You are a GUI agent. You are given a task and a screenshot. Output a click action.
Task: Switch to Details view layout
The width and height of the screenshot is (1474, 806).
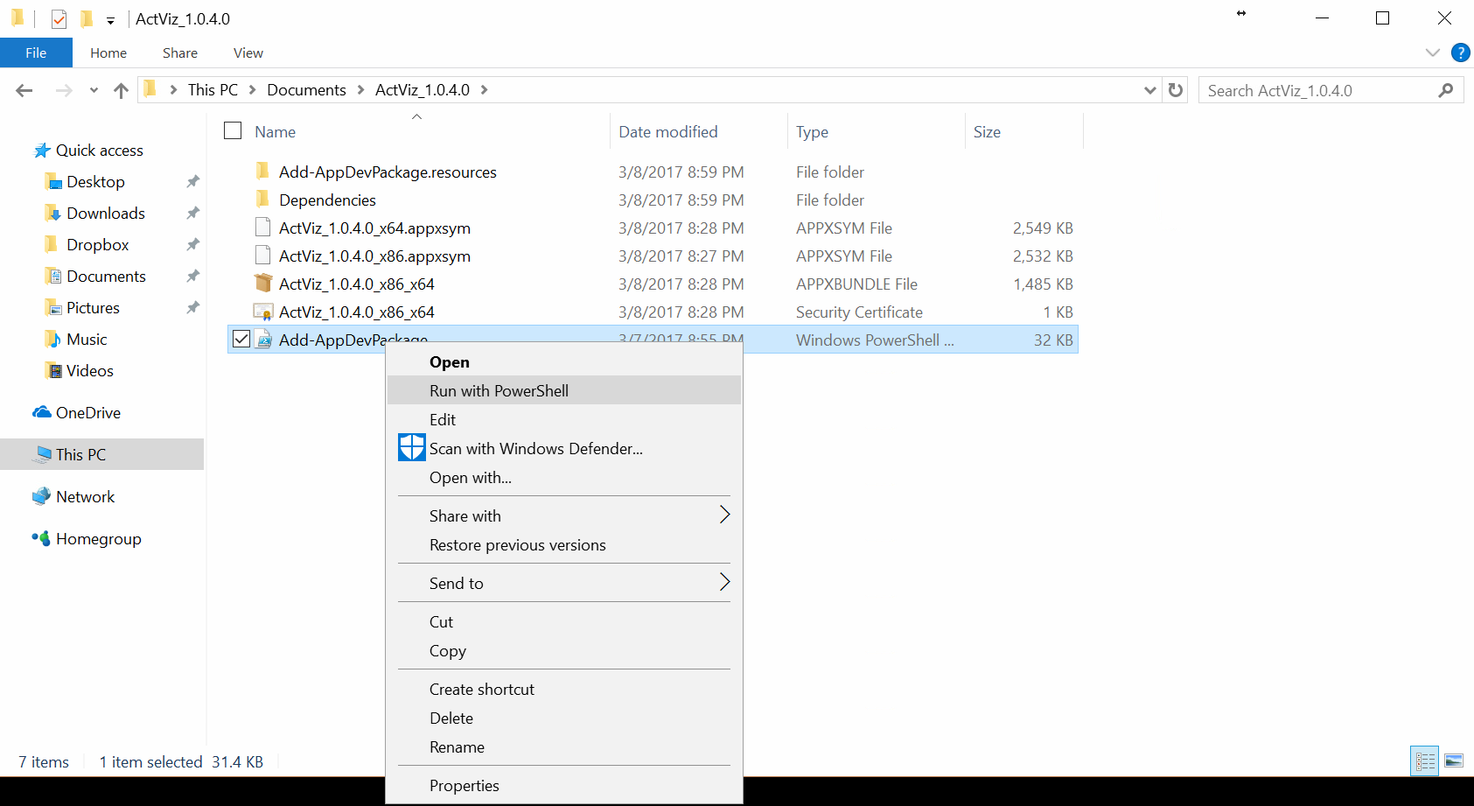1425,761
